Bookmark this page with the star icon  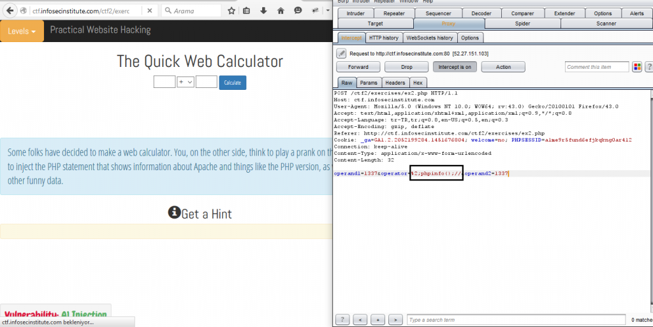pyautogui.click(x=231, y=11)
